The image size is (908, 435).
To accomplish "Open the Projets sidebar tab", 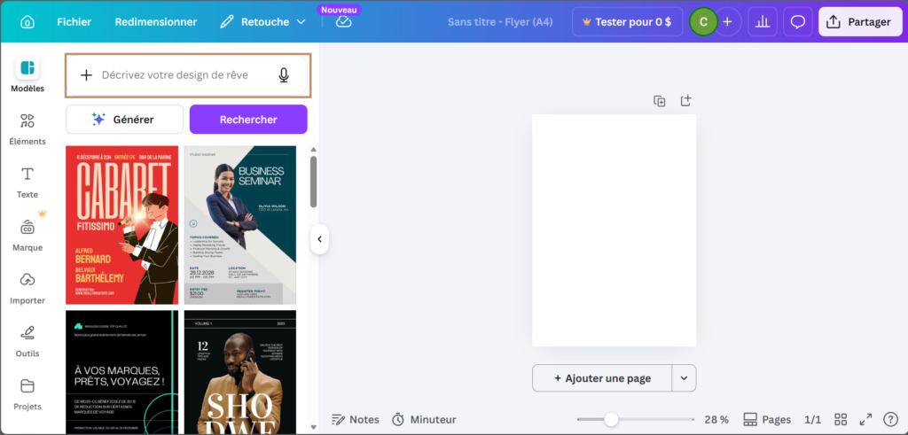I will click(x=27, y=394).
